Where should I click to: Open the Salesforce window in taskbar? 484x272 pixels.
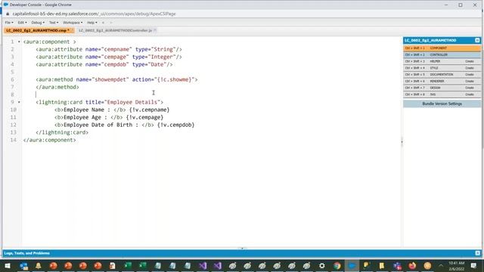point(352,266)
